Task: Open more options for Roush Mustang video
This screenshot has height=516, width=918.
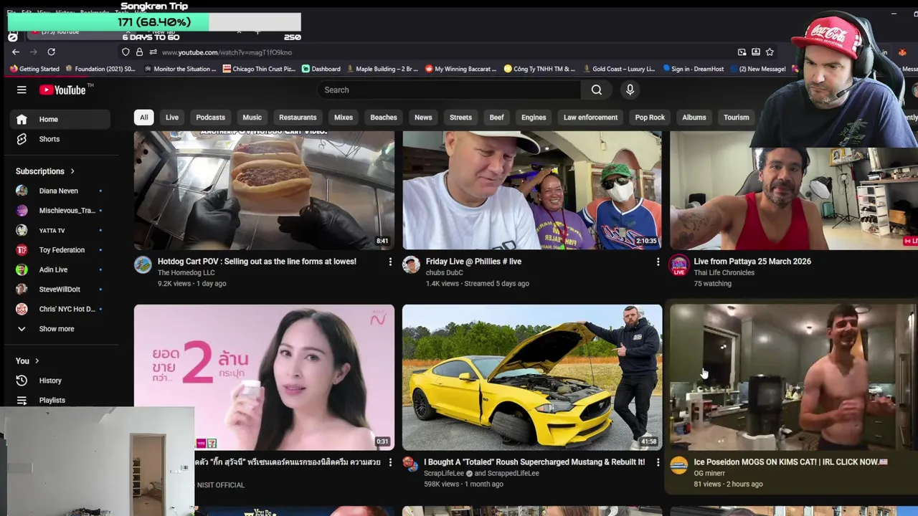Action: coord(658,463)
